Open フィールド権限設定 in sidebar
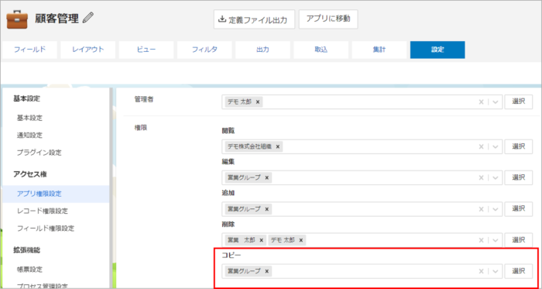Screen dimensions: 542x289 (x=45, y=228)
